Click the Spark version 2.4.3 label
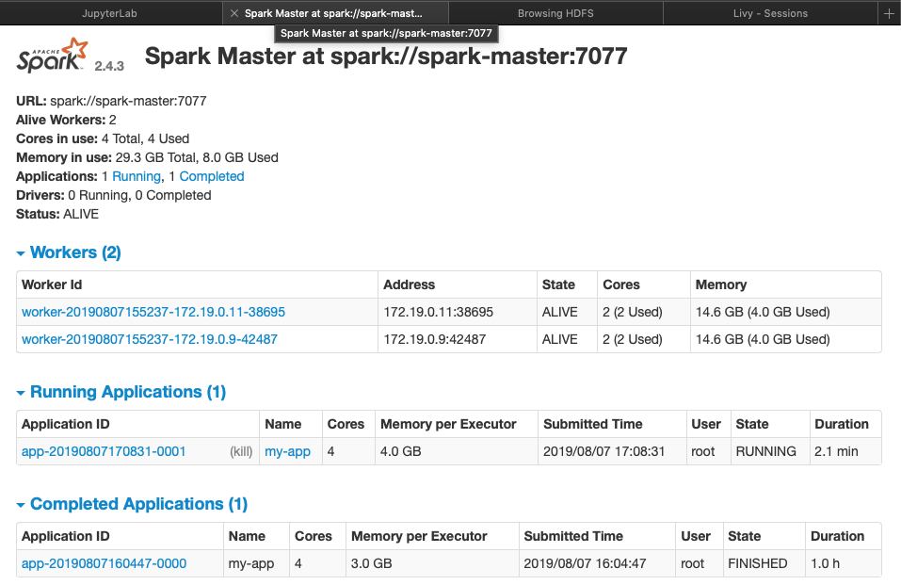This screenshot has width=901, height=585. [x=109, y=66]
